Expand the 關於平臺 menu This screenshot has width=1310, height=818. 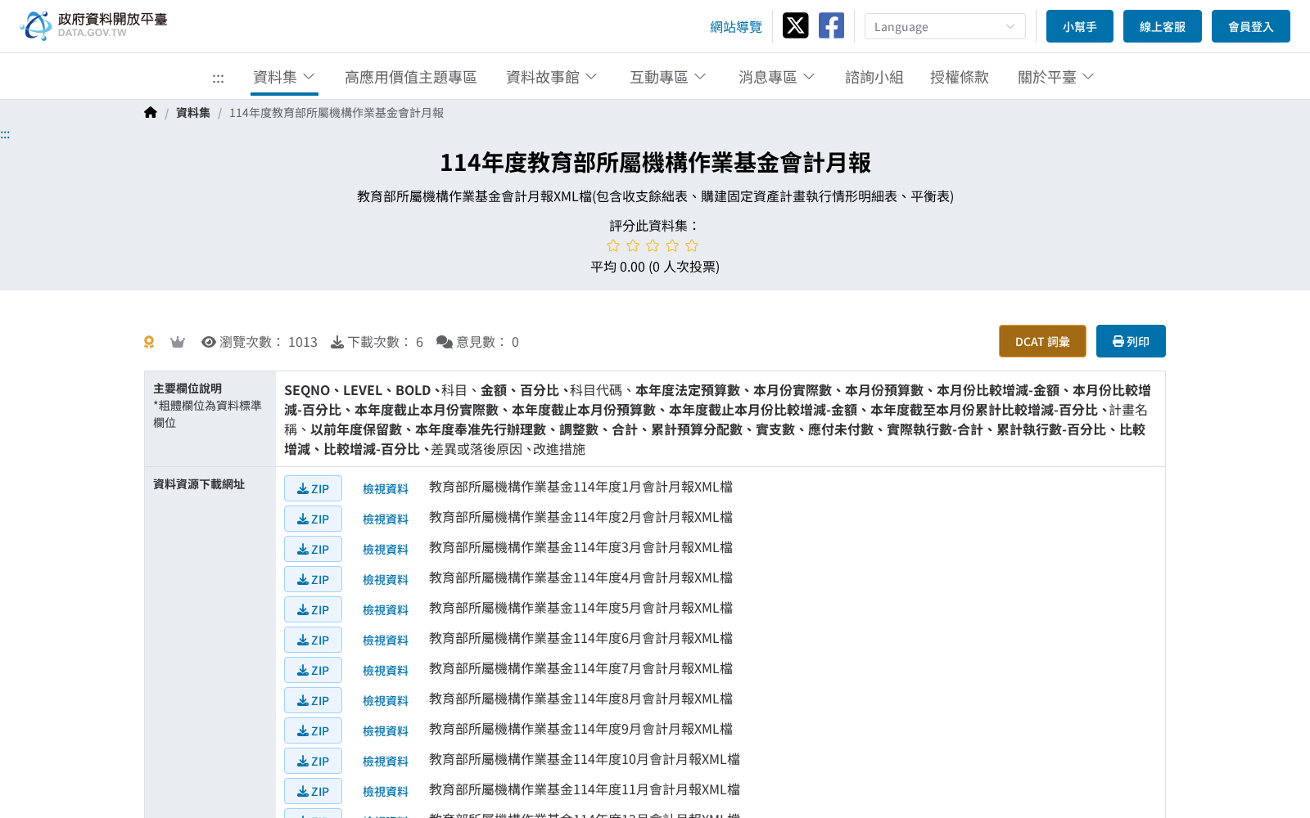[1056, 77]
